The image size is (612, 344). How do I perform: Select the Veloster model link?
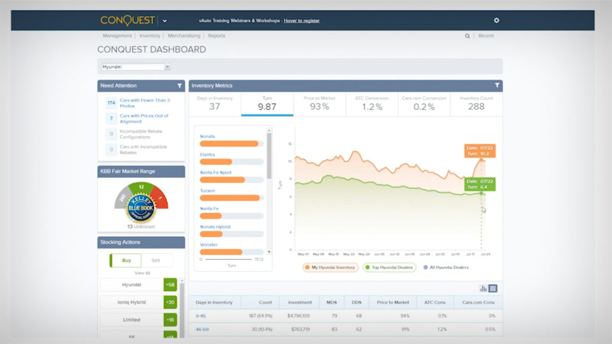point(209,244)
